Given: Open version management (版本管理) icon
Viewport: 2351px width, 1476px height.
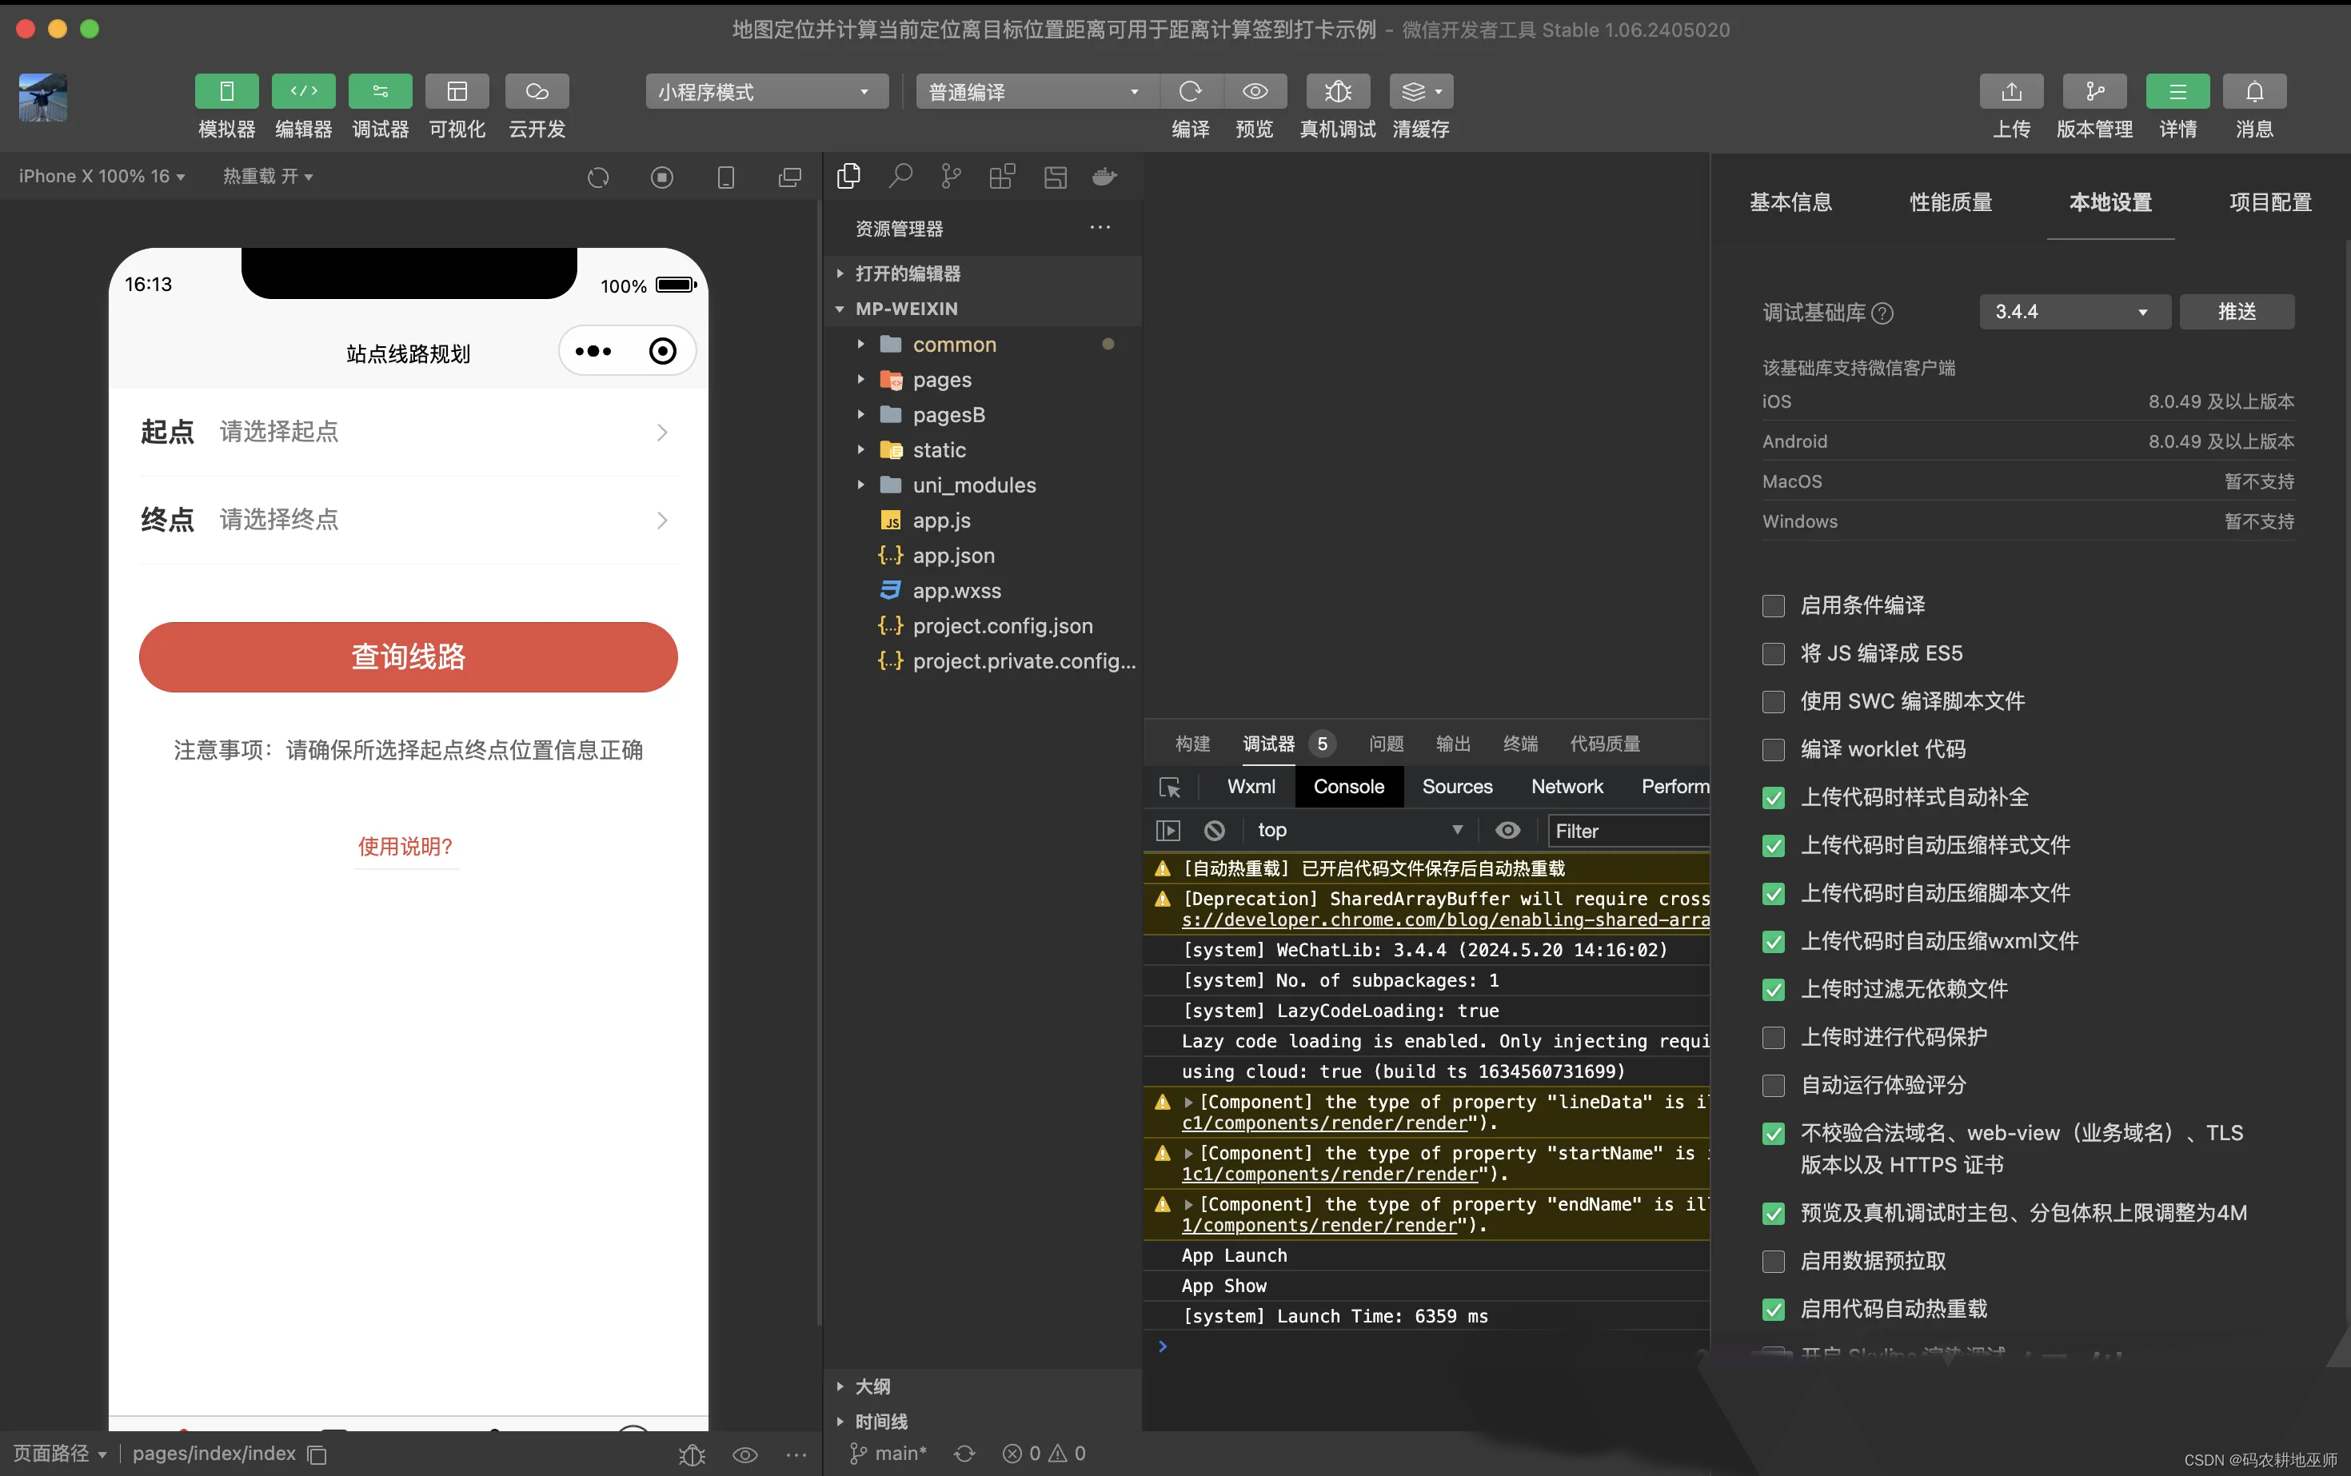Looking at the screenshot, I should [x=2094, y=92].
